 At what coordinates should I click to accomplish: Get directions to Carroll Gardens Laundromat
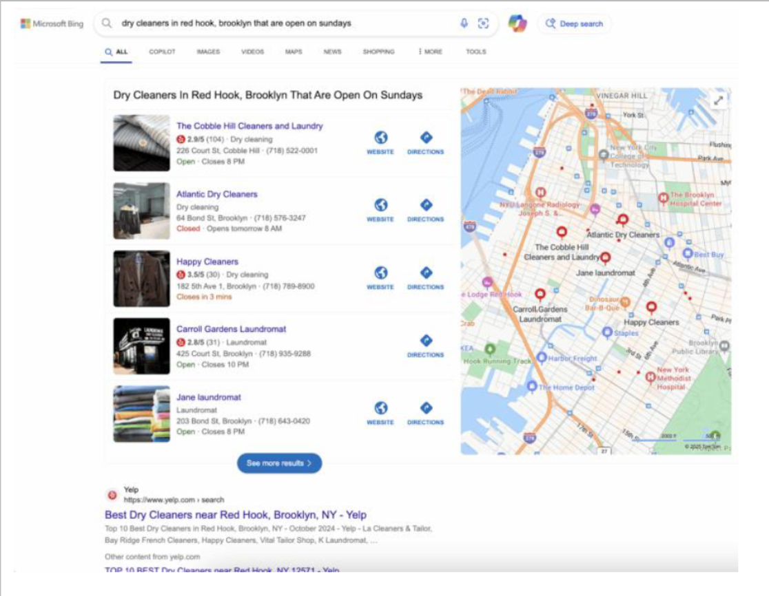point(426,345)
